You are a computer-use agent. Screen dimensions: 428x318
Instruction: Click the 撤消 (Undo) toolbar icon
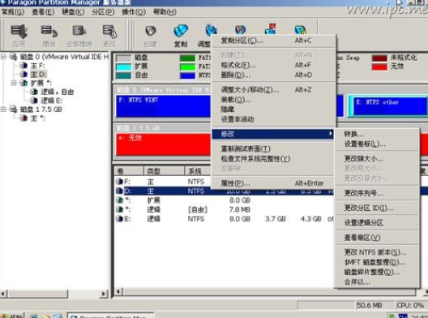pyautogui.click(x=49, y=31)
